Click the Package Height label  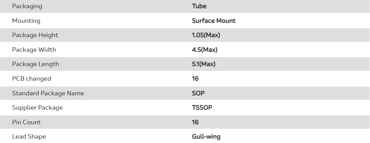[35, 35]
